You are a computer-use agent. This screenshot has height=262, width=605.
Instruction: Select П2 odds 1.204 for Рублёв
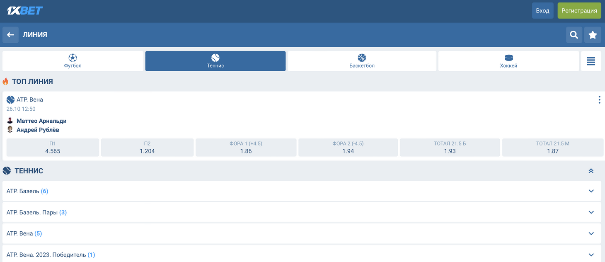(x=147, y=147)
